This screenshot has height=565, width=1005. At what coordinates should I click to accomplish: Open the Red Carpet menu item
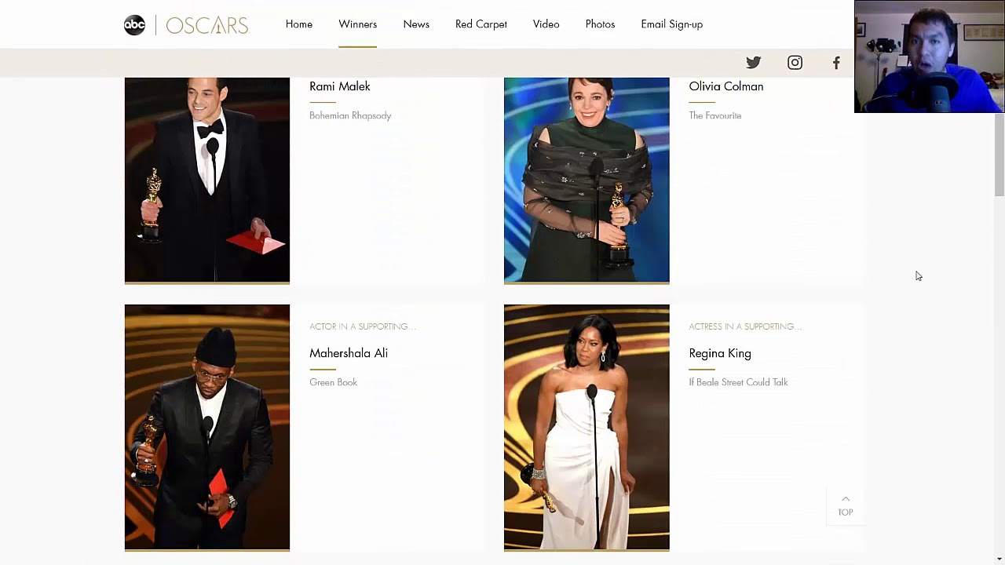click(x=481, y=24)
